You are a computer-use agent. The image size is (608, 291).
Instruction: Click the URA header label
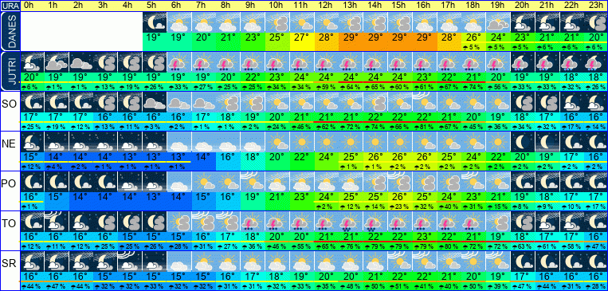pyautogui.click(x=10, y=6)
